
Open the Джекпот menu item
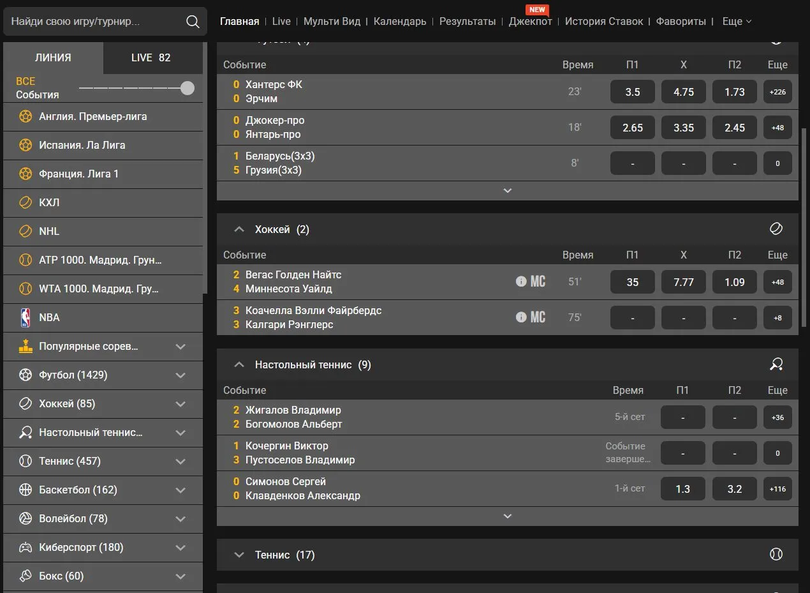[x=531, y=21]
